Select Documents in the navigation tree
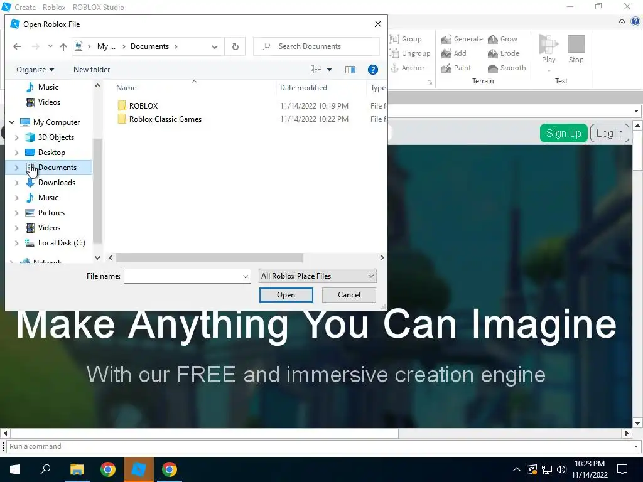The width and height of the screenshot is (643, 482). coord(57,168)
